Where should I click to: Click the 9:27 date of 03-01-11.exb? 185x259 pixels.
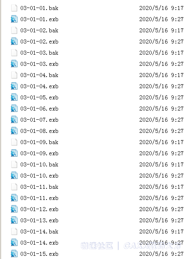(x=161, y=198)
